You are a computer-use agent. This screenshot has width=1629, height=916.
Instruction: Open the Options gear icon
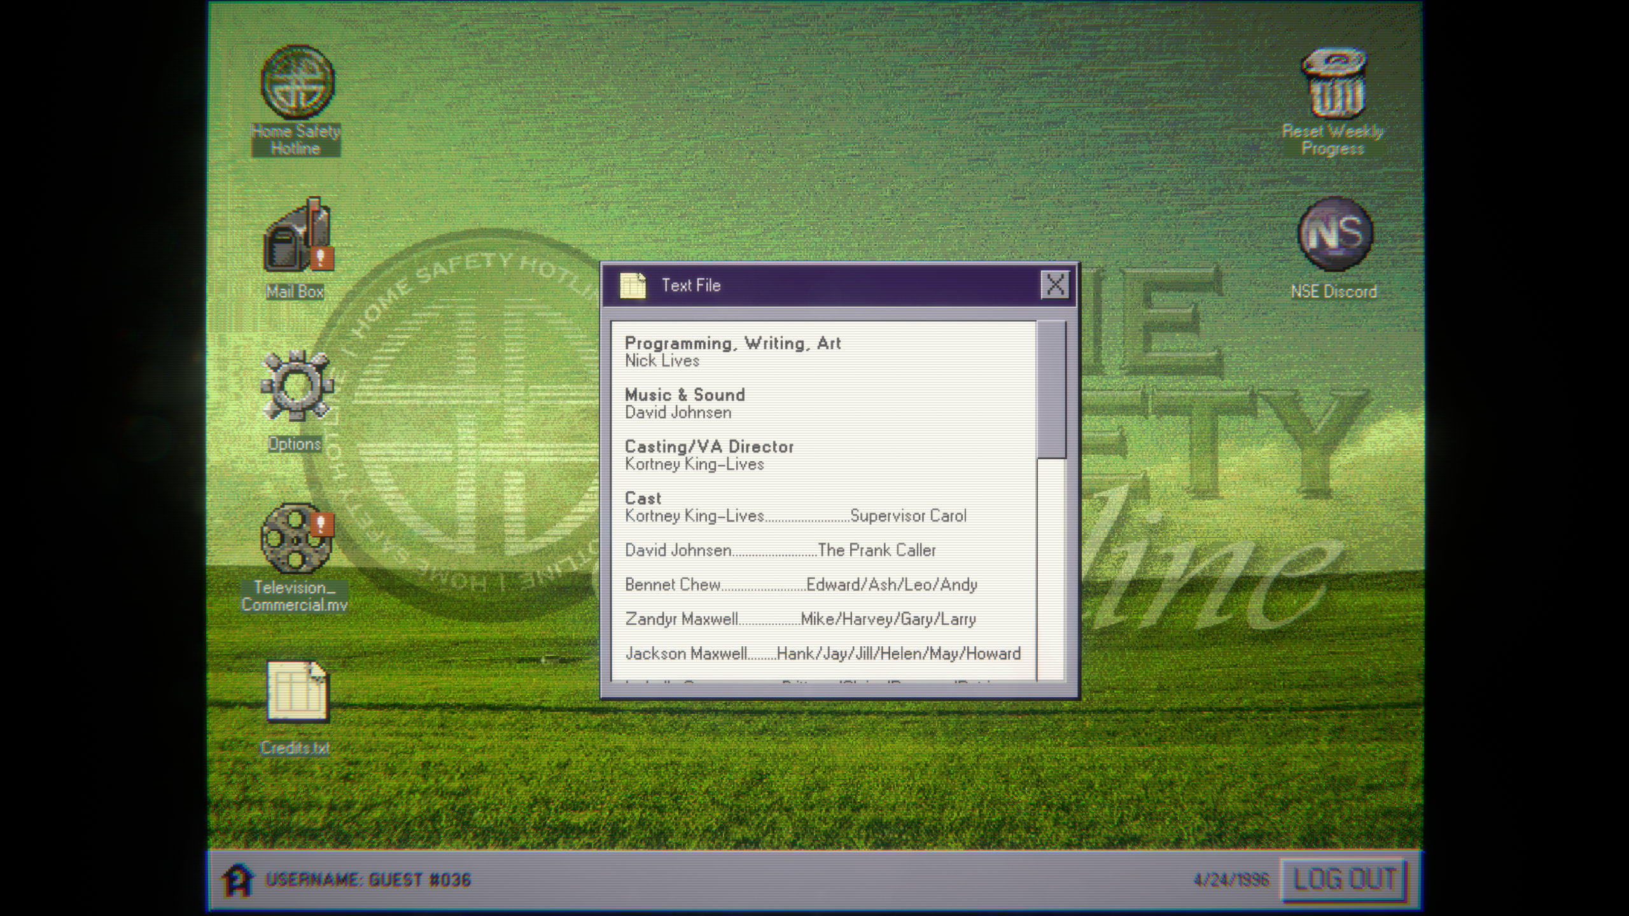tap(296, 385)
